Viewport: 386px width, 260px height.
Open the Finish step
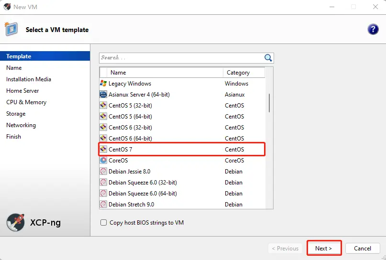(13, 137)
